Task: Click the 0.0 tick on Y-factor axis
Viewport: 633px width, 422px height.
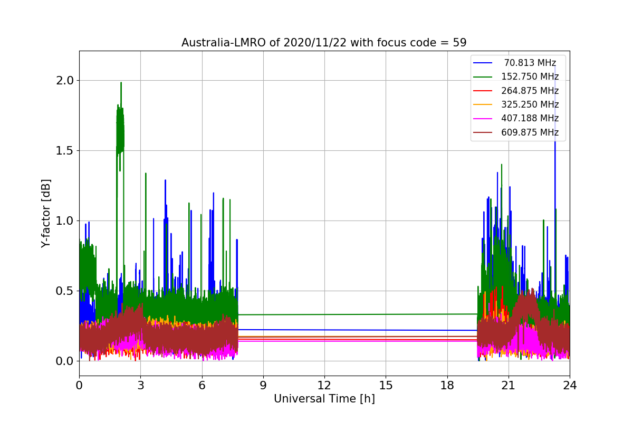Action: (x=66, y=361)
